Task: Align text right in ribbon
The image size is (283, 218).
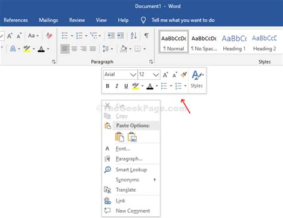Action: 84,49
